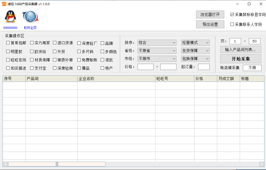Click the right scroll arrow at table bottom
Screen dimensions: 266x170
click(x=262, y=164)
